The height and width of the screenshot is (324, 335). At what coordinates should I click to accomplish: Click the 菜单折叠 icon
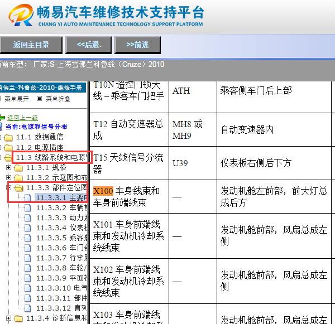(39, 99)
